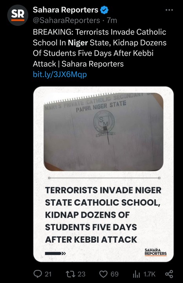View the analytics bar chart icon
The height and width of the screenshot is (283, 183).
click(x=136, y=274)
